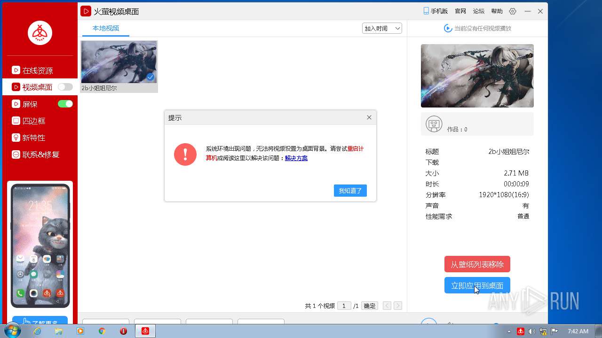Click the 作品：0 works count text

click(457, 129)
